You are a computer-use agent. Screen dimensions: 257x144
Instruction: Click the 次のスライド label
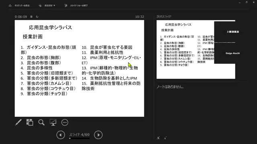point(164,16)
